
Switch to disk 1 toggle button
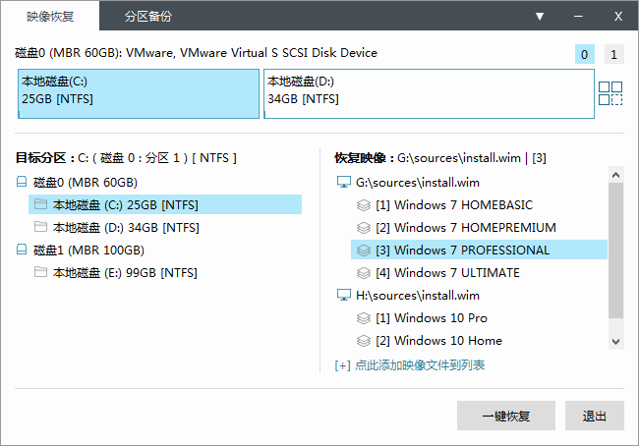coord(613,55)
